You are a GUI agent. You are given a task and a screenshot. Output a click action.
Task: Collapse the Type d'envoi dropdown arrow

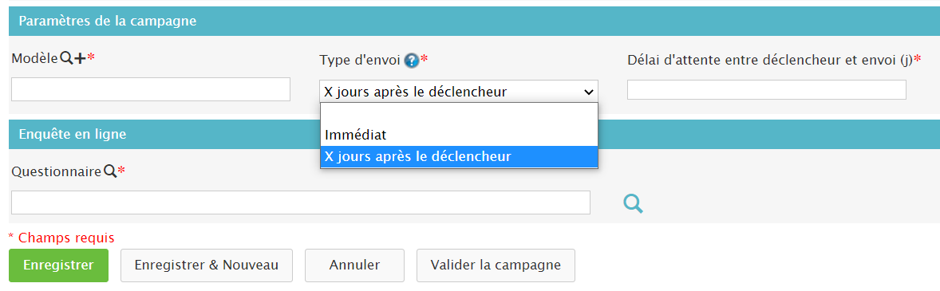(x=587, y=92)
